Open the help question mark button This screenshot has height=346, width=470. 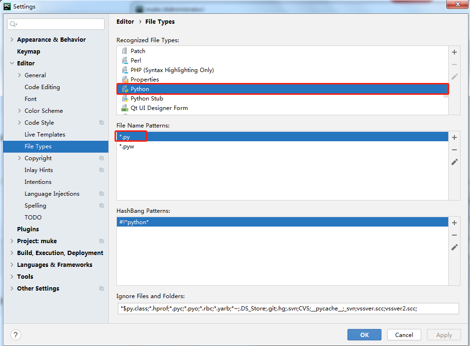tap(16, 335)
